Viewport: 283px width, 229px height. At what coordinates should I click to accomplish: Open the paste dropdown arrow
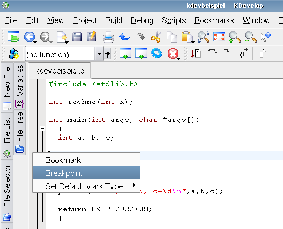pyautogui.click(x=193, y=42)
